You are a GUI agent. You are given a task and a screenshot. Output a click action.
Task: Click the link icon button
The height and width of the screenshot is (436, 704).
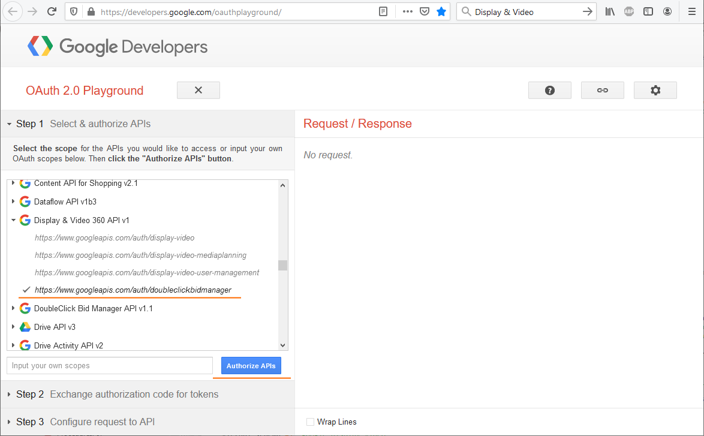click(602, 90)
